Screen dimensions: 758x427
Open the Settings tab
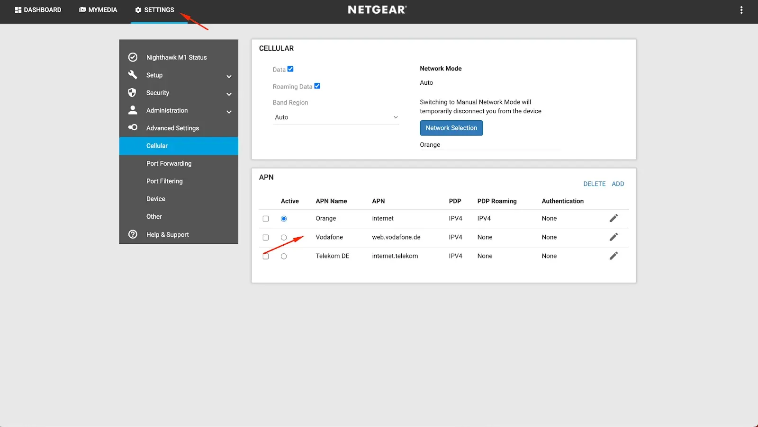click(154, 10)
